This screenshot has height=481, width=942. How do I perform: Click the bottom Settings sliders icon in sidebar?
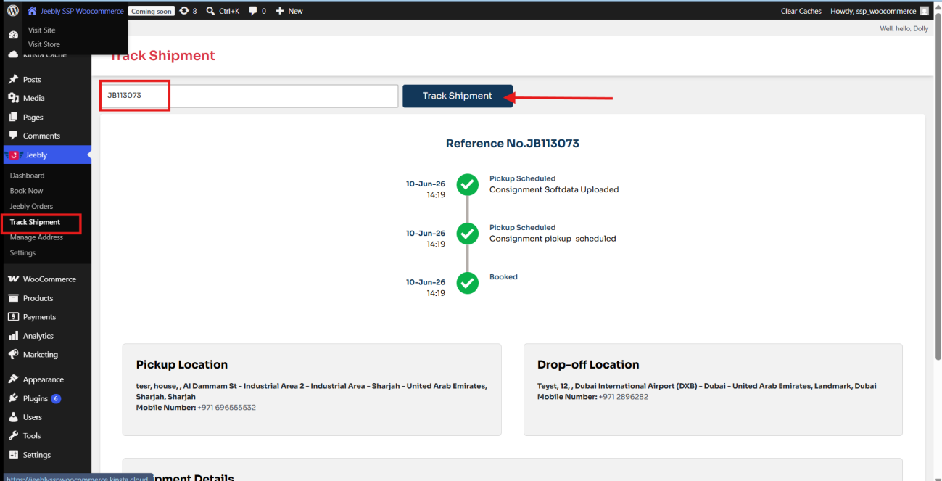13,455
